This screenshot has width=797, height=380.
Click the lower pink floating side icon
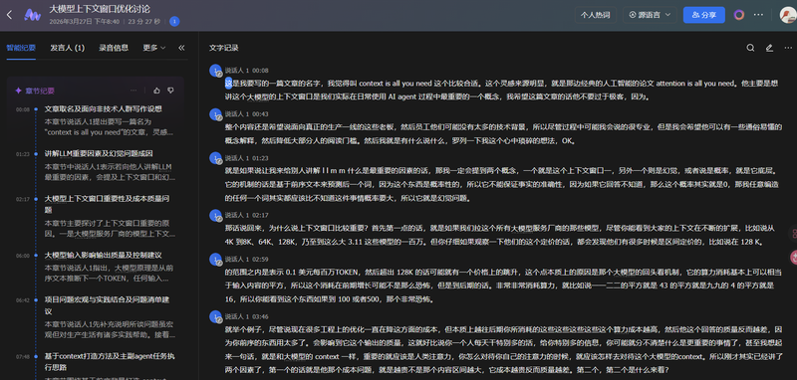793,258
